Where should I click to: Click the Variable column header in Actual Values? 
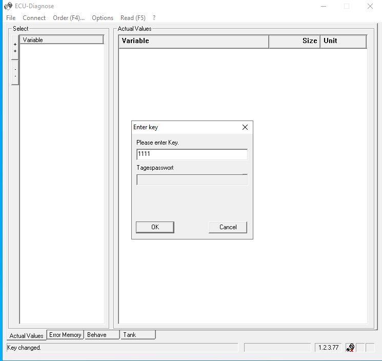[194, 41]
